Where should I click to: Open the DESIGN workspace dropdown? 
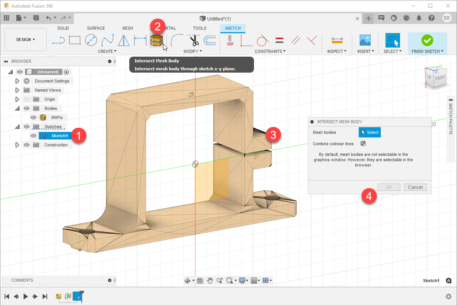pyautogui.click(x=25, y=40)
